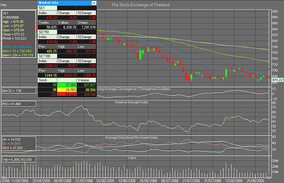
Task: Click the green 17.38% advancers cell
Action: tap(67, 85)
